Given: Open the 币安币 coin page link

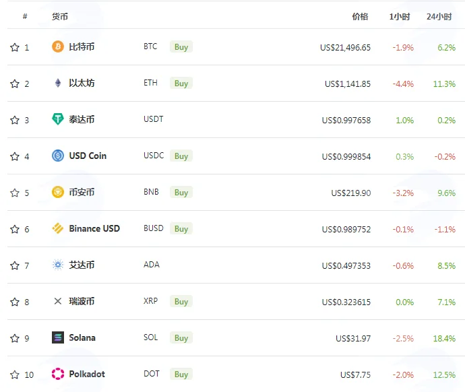Looking at the screenshot, I should pos(82,193).
